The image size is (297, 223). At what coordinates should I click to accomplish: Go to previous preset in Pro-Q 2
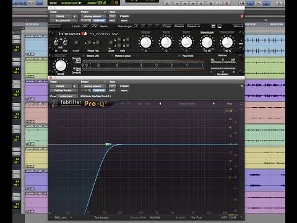click(160, 103)
